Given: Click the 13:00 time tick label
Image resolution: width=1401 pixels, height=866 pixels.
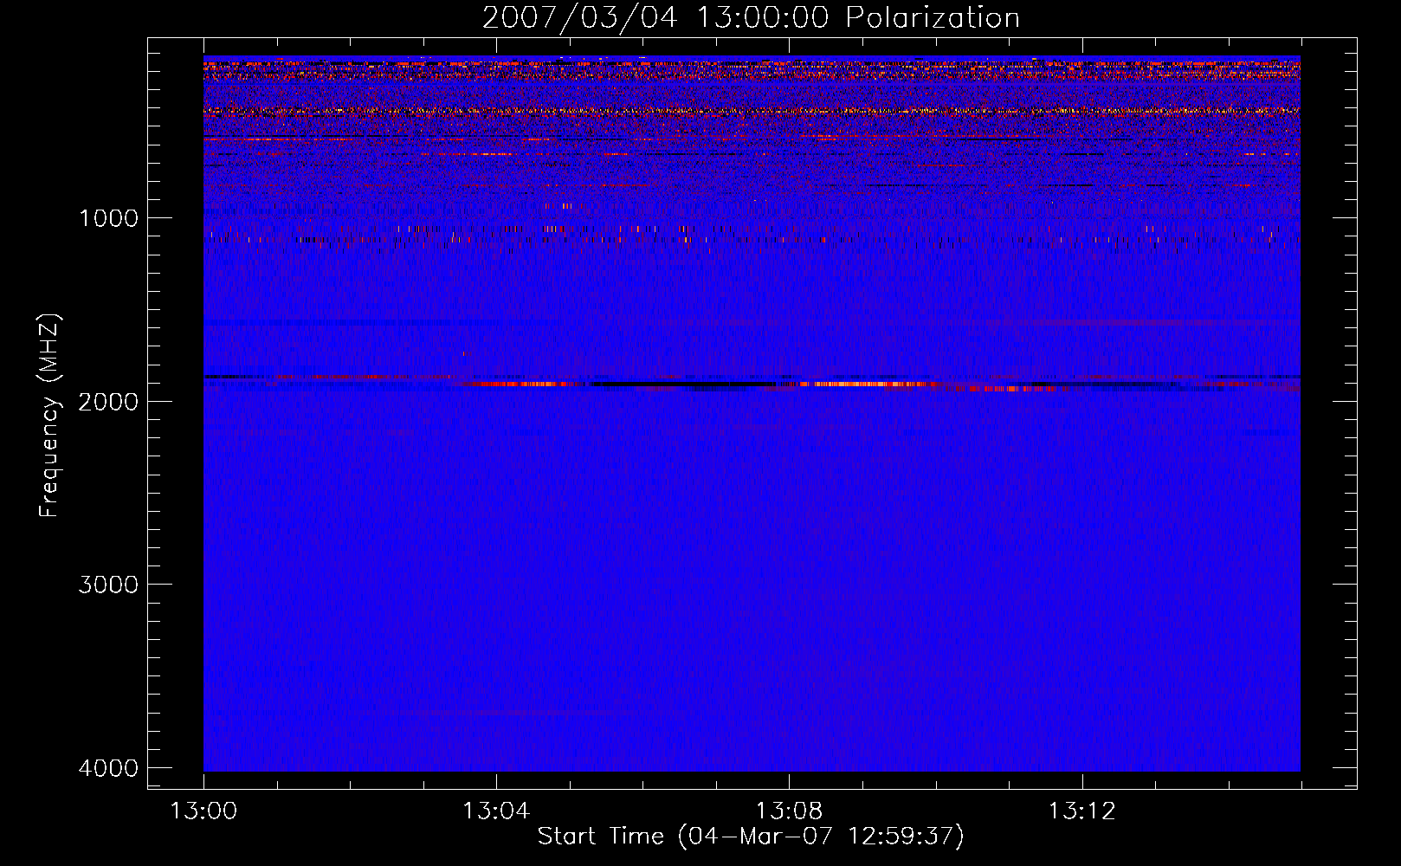Looking at the screenshot, I should point(204,811).
